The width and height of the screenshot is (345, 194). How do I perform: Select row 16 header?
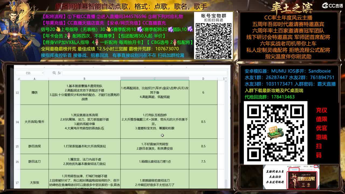pos(17,162)
